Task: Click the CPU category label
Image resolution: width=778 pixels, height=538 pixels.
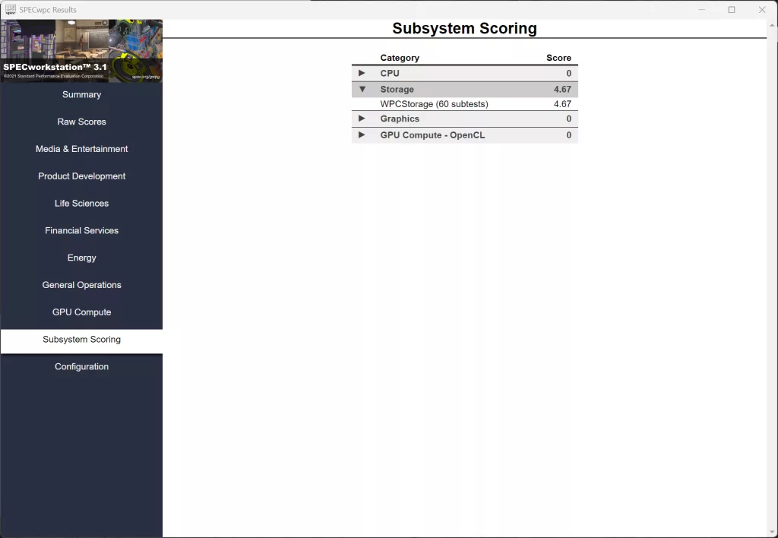Action: 390,74
